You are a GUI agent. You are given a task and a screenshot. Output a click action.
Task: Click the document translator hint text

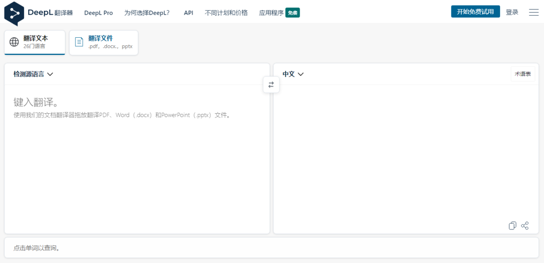pos(122,115)
